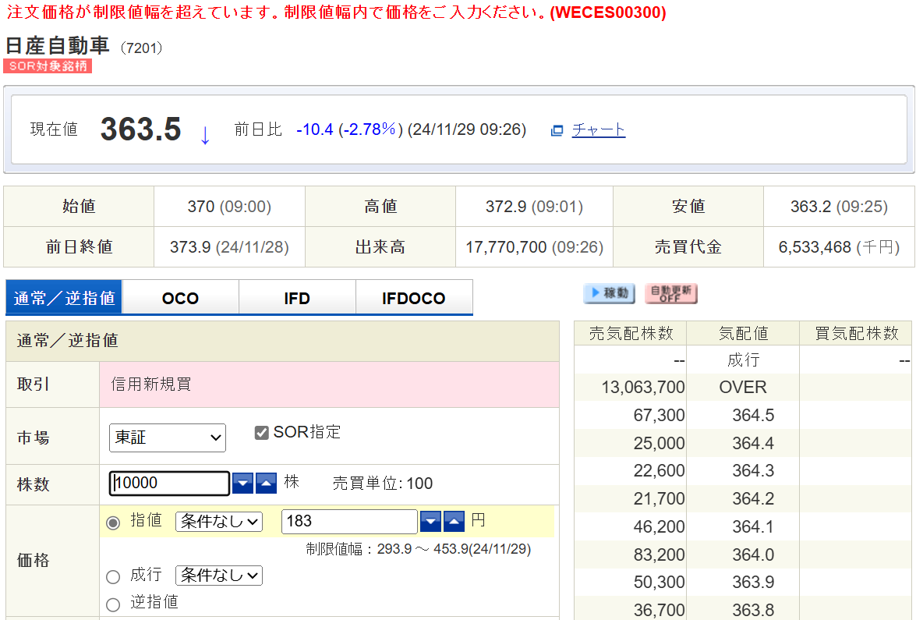Click the up arrow stepper for 株数
The height and width of the screenshot is (620, 916).
coord(266,483)
